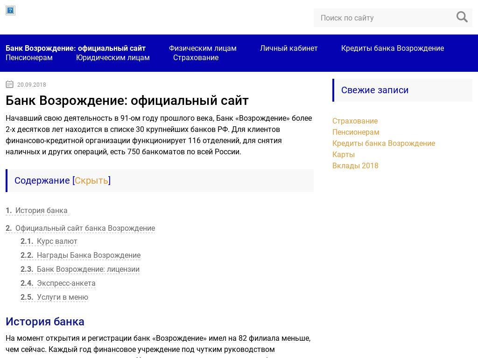This screenshot has width=478, height=358.
Task: Open sidebar link "Кредиты банка Возрождение"
Action: tap(384, 144)
